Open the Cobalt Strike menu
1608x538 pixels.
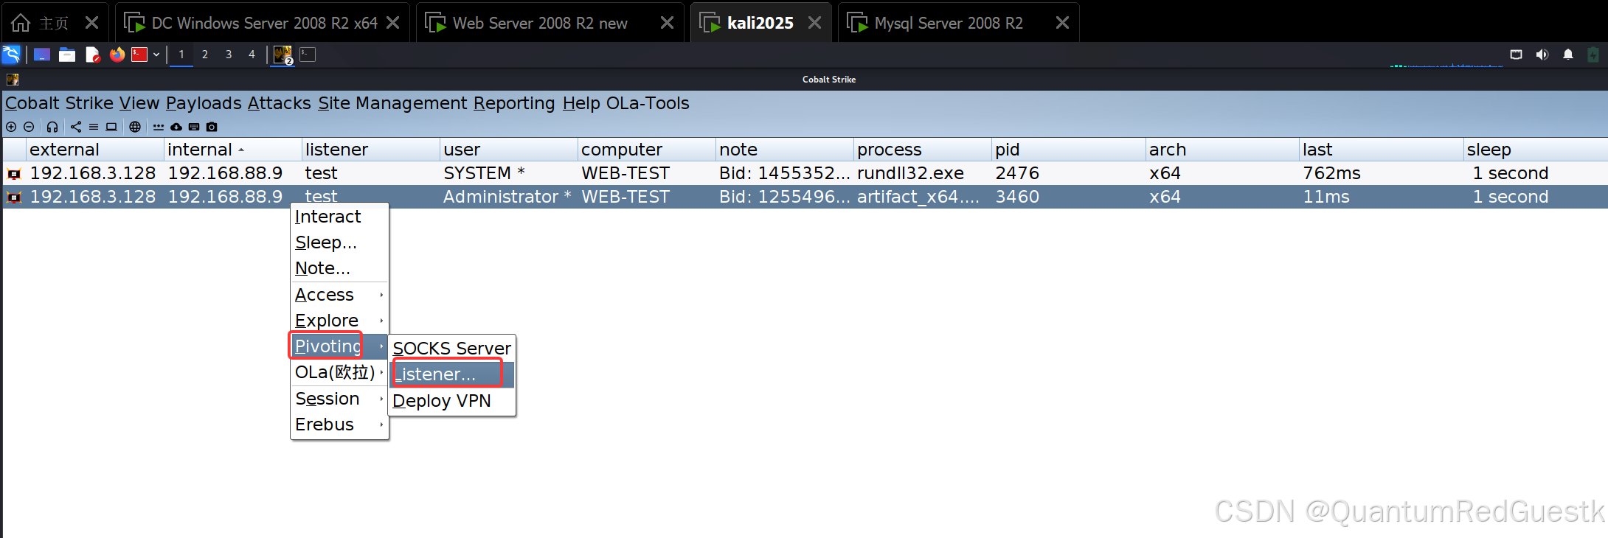tap(60, 103)
